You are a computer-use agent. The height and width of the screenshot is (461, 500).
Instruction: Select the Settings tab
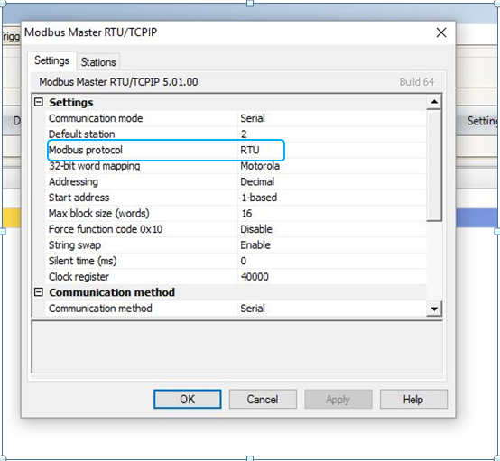point(51,60)
